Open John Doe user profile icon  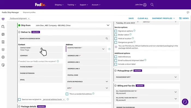click(x=145, y=5)
